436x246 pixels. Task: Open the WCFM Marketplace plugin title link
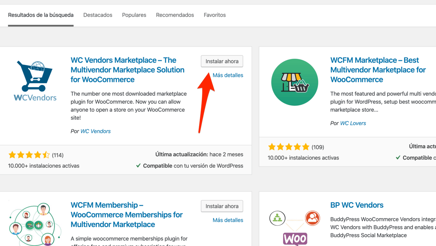(378, 70)
